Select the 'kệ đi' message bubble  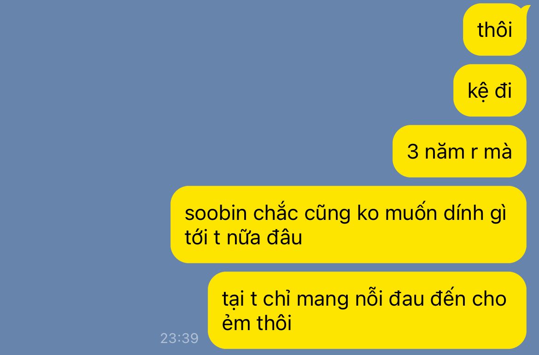[490, 90]
